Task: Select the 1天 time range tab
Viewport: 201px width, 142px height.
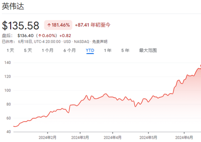Action: click(x=10, y=50)
